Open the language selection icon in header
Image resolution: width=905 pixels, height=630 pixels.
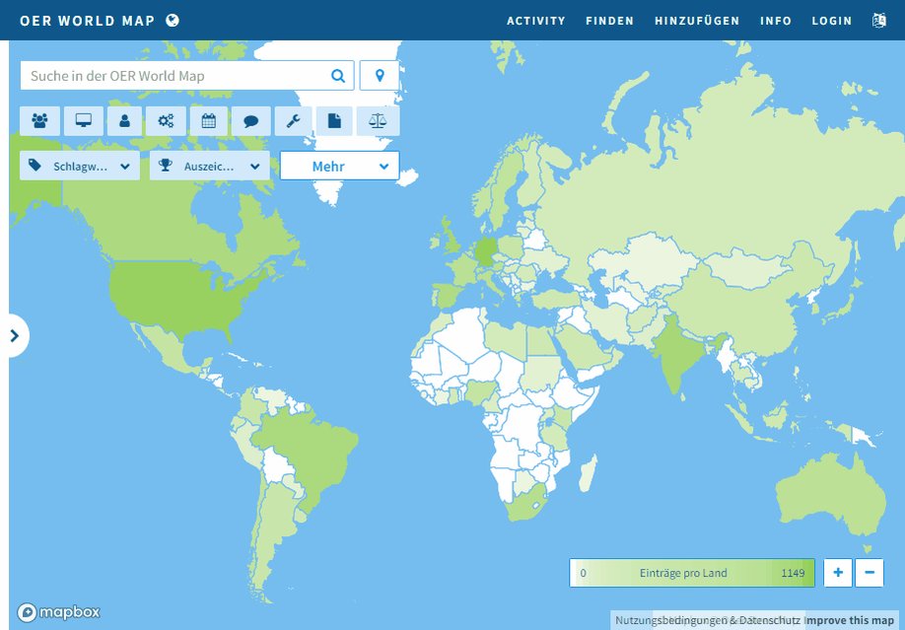point(879,21)
